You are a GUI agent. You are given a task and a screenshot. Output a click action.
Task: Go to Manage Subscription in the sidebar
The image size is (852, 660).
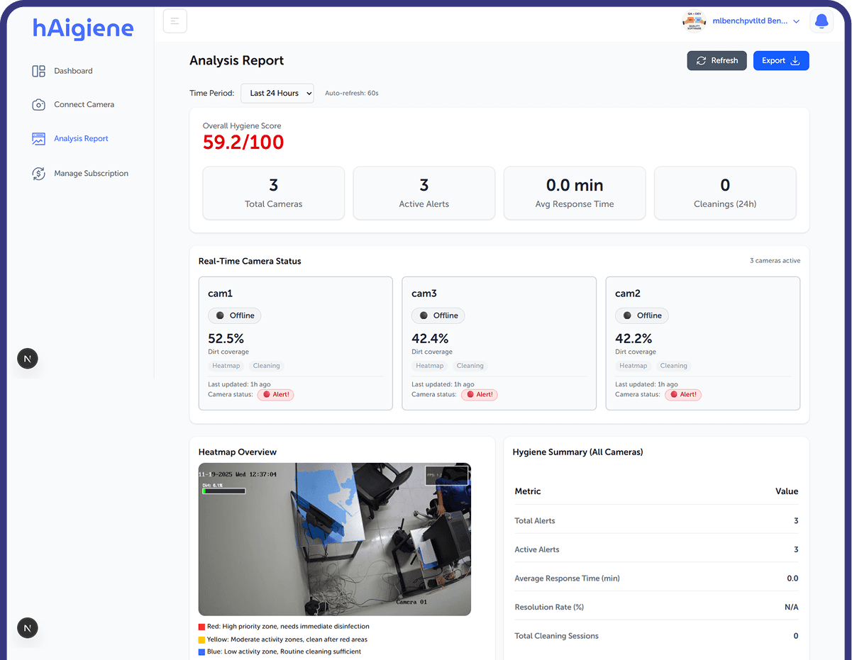click(x=91, y=173)
